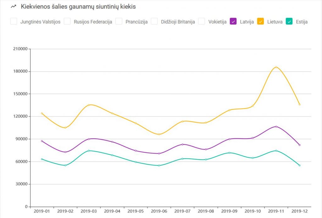
Task: Click the Estija legend label text
Action: [x=302, y=22]
